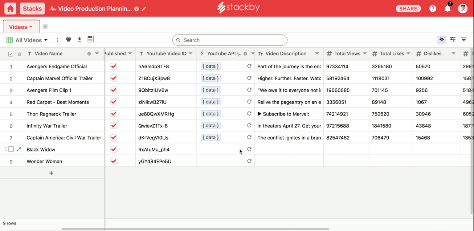Open the help question mark icon
This screenshot has width=474, height=231.
(x=433, y=9)
